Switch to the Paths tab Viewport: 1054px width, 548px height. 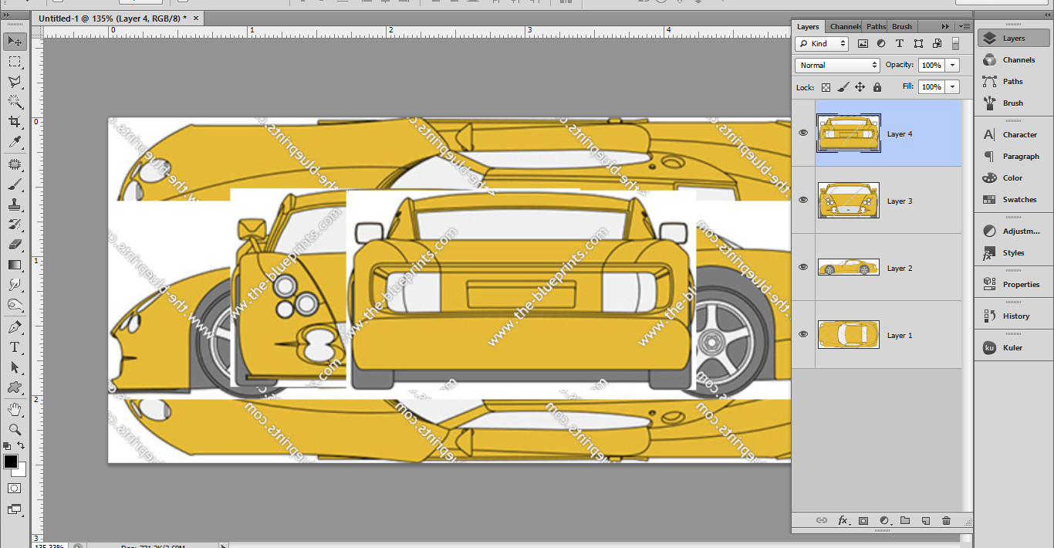(875, 26)
